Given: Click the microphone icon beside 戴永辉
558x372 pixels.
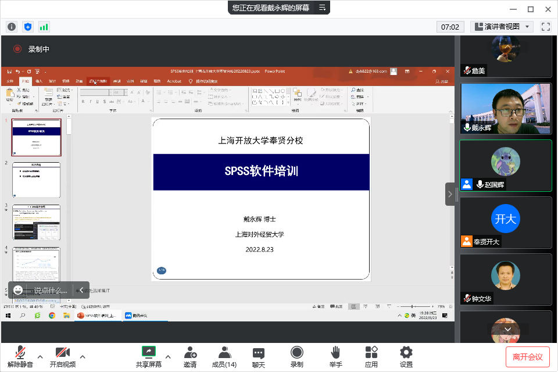Looking at the screenshot, I should pyautogui.click(x=467, y=127).
